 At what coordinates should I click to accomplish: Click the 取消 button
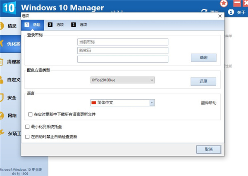point(209,149)
